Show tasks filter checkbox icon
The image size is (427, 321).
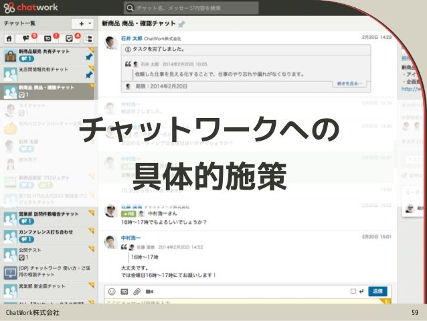click(70, 39)
